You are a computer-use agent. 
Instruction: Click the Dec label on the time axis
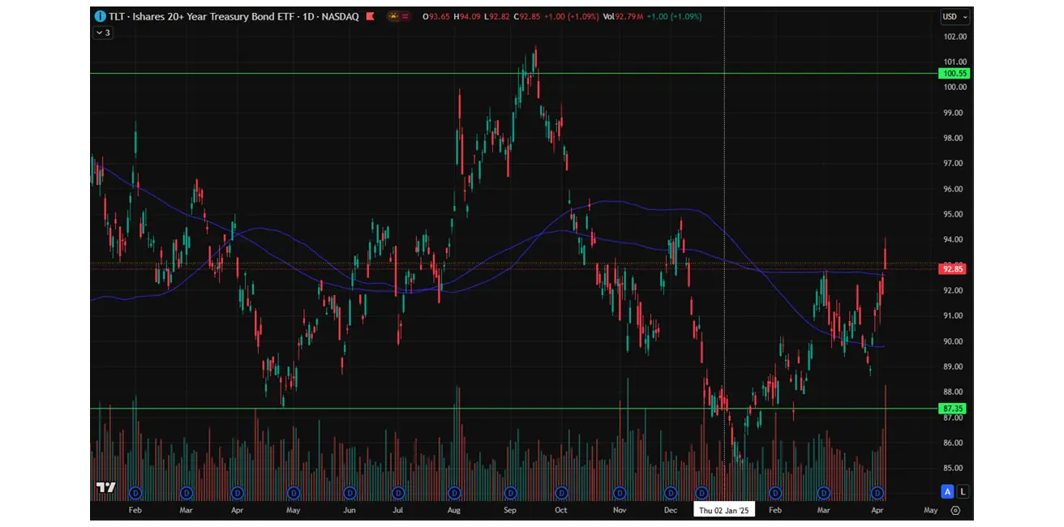(x=670, y=510)
